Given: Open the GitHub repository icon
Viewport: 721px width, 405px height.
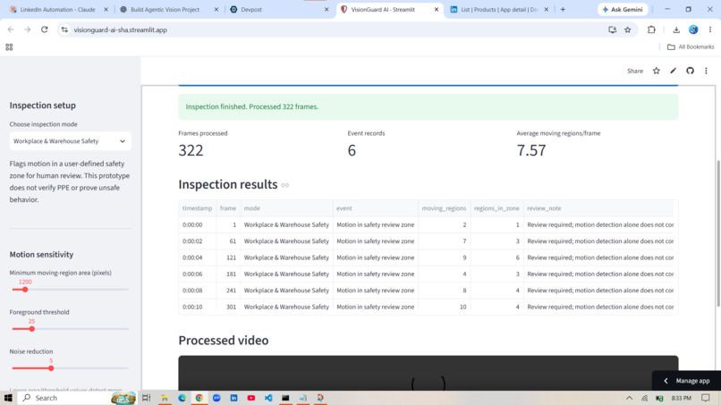Looking at the screenshot, I should point(690,71).
